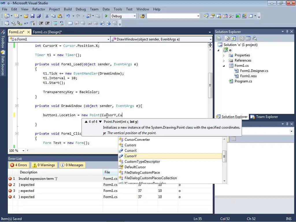Viewport: 296px width, 222px height.
Task: Save the current file with the floppy icon
Action: point(32,16)
